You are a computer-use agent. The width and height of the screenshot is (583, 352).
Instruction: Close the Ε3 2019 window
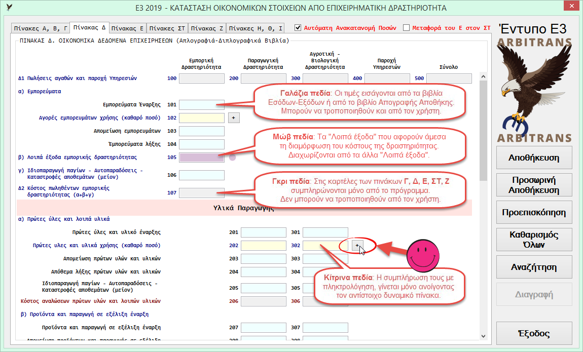571,6
